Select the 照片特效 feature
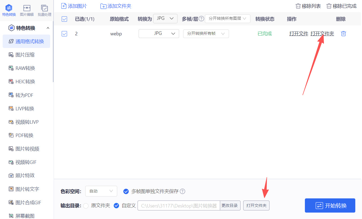Image resolution: width=362 pixels, height=219 pixels. (x=24, y=175)
